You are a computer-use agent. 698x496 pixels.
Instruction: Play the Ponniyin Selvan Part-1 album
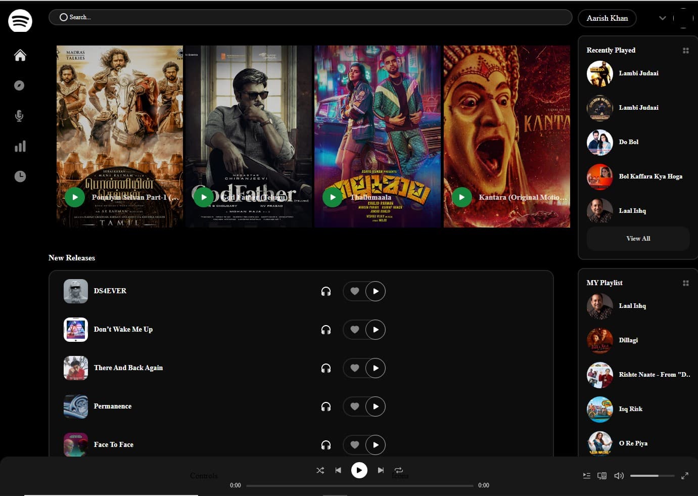tap(75, 197)
